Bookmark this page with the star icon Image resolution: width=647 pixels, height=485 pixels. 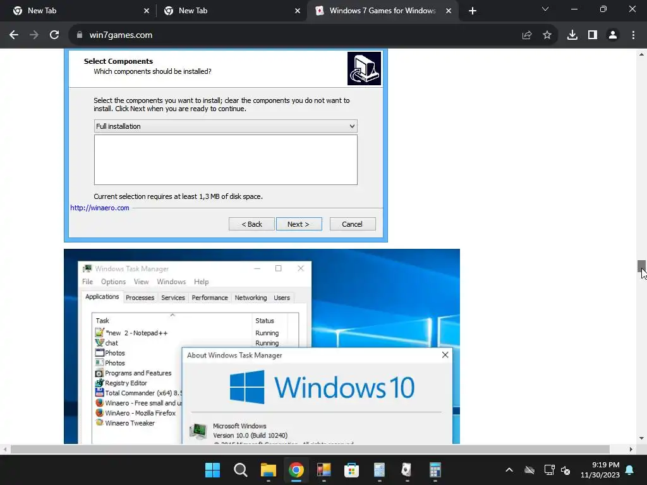click(x=547, y=35)
